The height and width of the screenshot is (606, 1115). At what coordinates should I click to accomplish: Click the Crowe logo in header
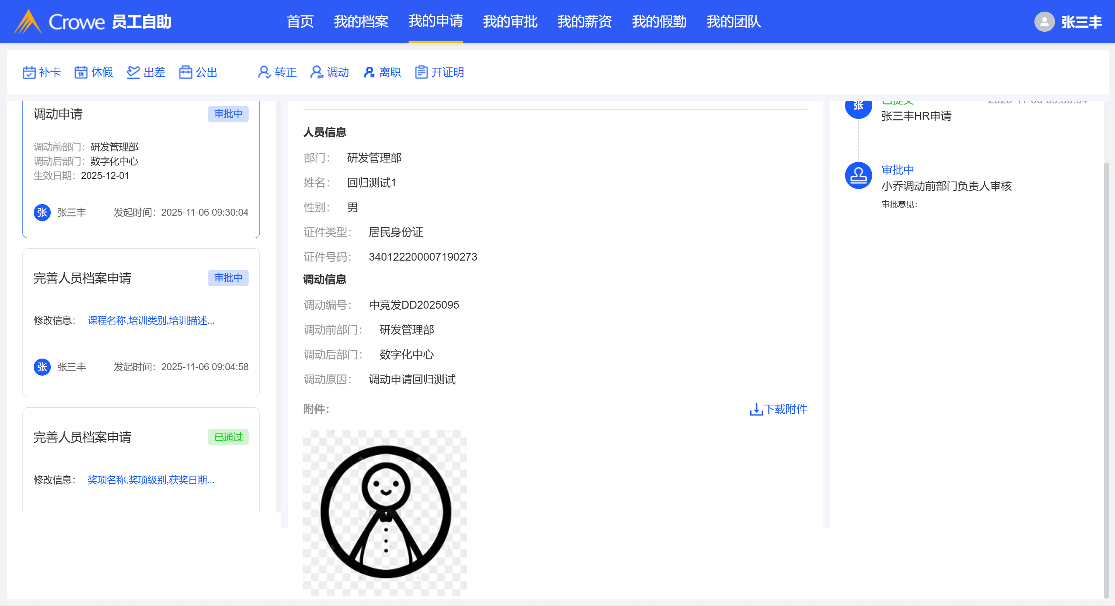pyautogui.click(x=28, y=22)
